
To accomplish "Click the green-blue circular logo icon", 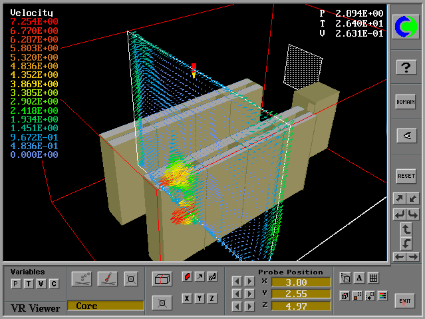I will tap(406, 27).
